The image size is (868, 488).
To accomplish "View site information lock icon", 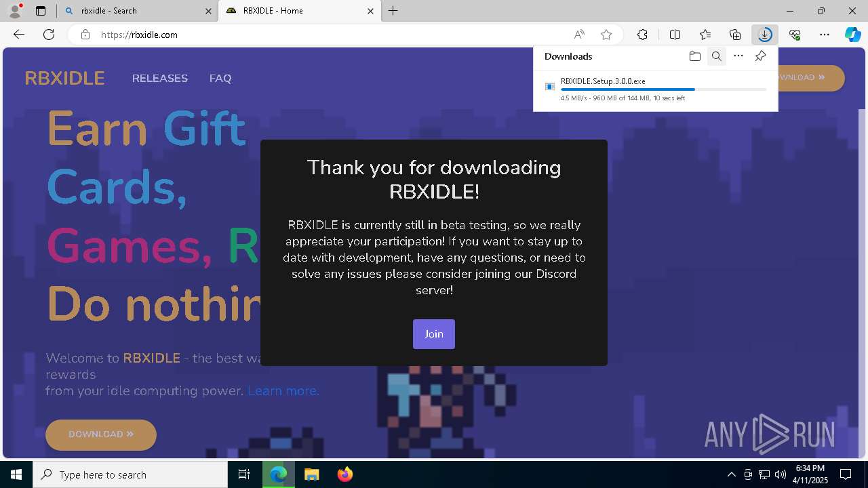I will [x=85, y=35].
